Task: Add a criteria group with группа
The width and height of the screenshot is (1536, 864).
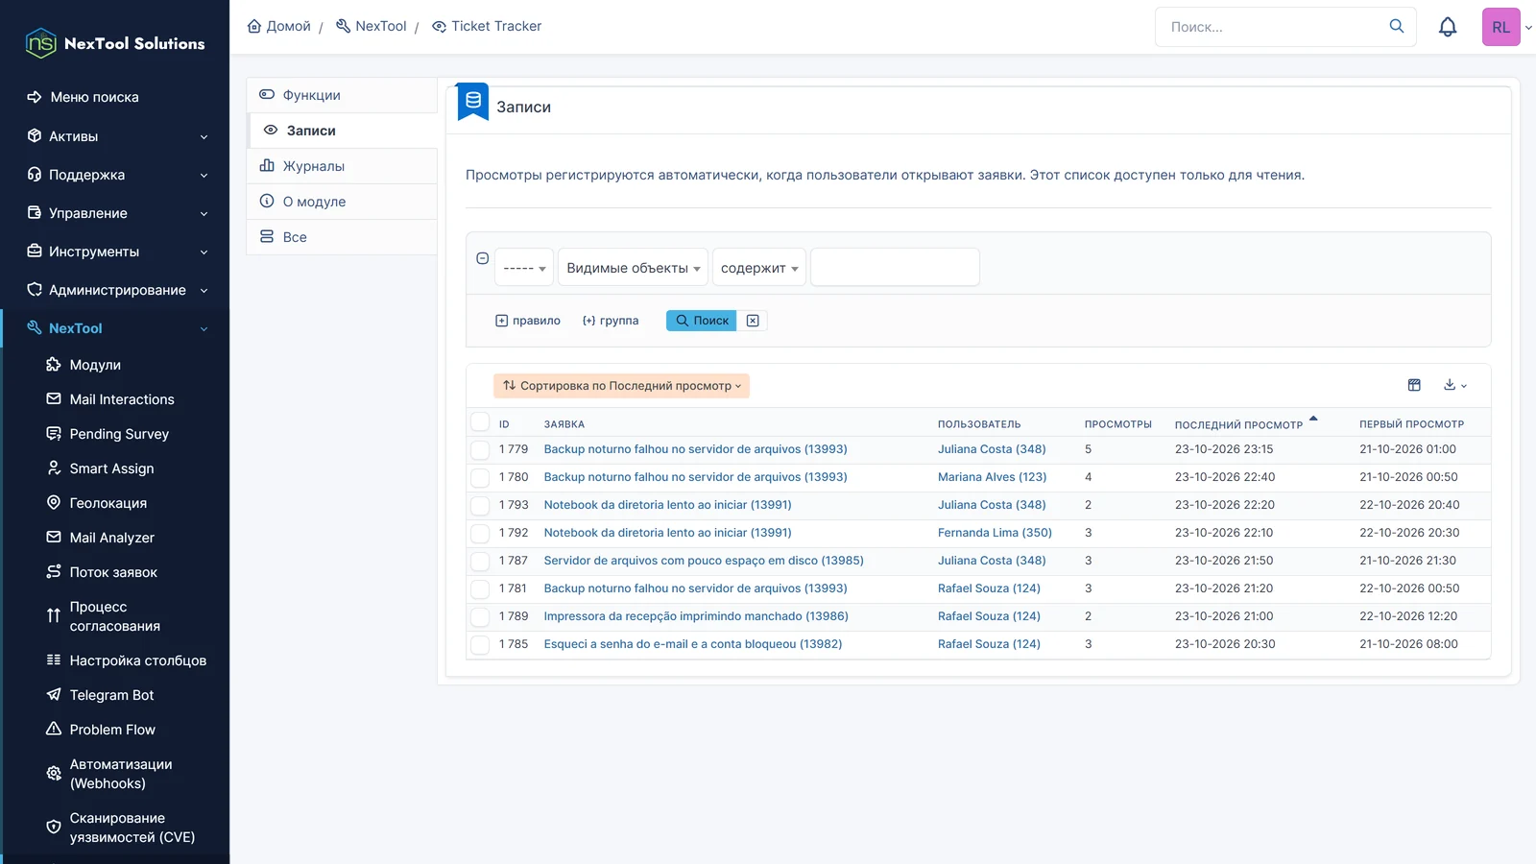Action: 611,321
